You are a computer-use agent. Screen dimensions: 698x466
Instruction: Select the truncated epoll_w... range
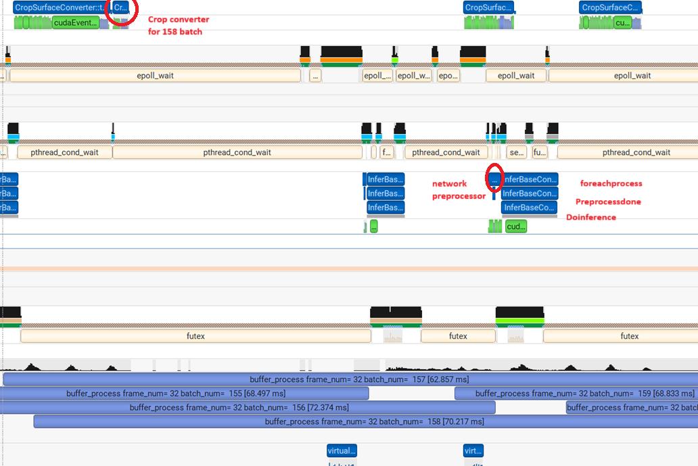(413, 75)
